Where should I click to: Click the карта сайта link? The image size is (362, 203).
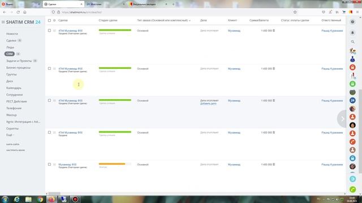(x=12, y=144)
